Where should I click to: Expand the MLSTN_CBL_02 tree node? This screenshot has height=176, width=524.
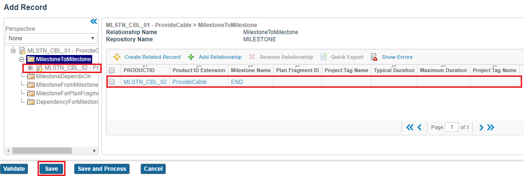click(31, 68)
